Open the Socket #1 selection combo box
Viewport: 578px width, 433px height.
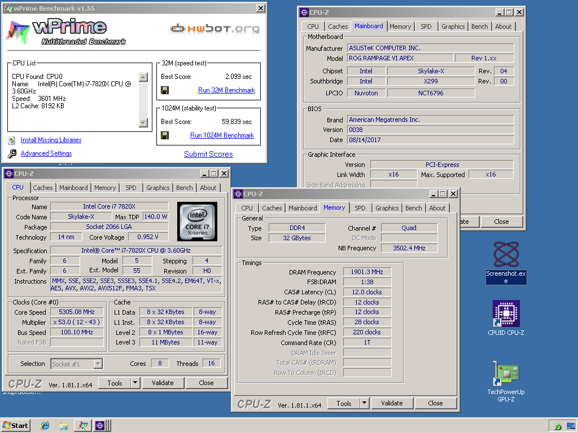[x=77, y=364]
